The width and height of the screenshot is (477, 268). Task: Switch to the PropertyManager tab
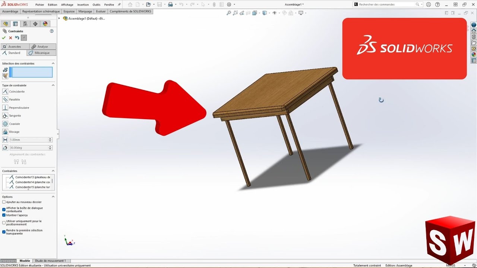(x=15, y=24)
